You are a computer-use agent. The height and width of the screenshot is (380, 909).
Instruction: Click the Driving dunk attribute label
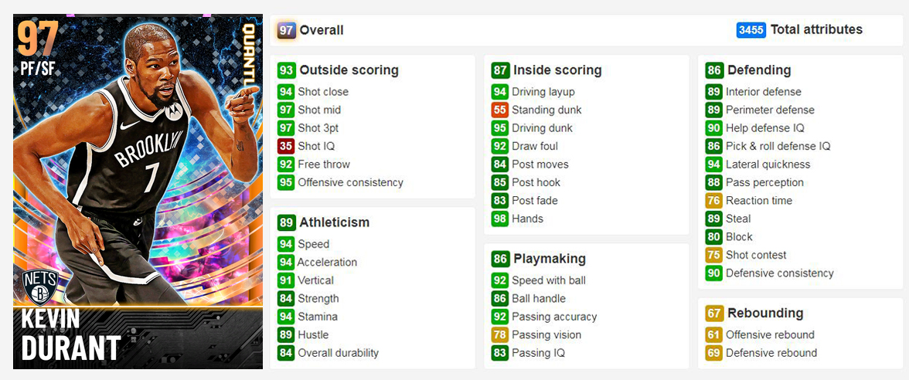[x=542, y=128]
